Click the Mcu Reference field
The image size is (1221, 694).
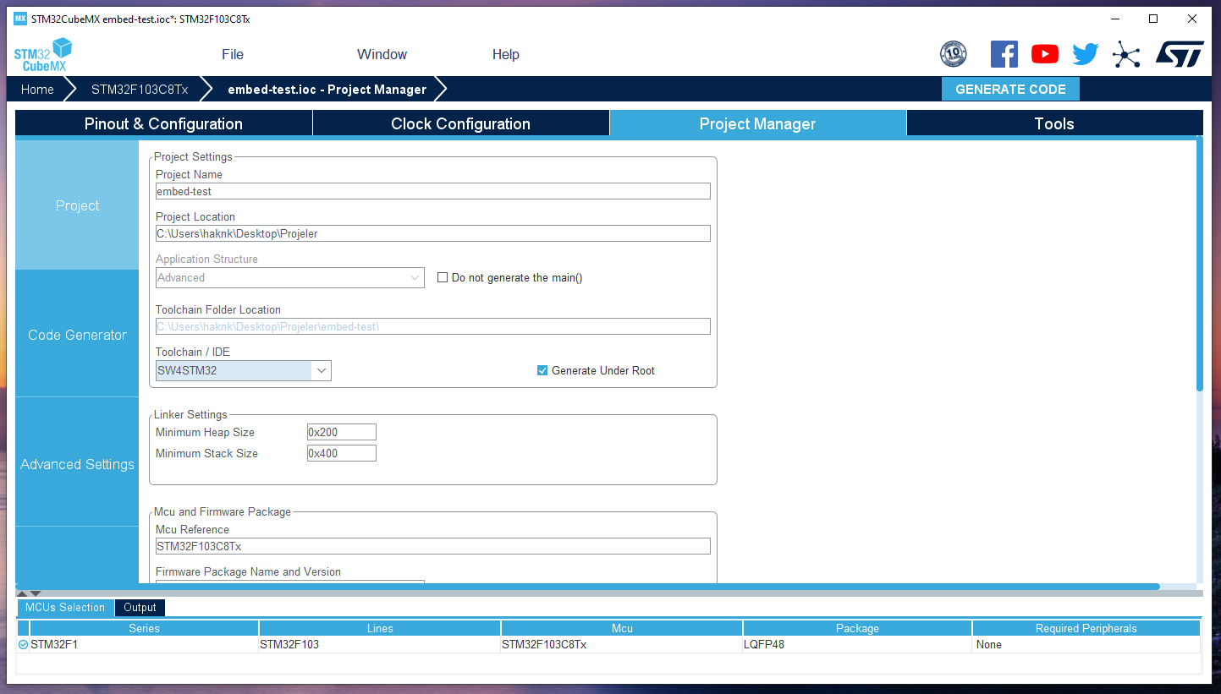point(433,546)
